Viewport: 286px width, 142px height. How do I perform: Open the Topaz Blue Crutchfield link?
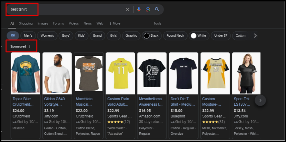23,102
